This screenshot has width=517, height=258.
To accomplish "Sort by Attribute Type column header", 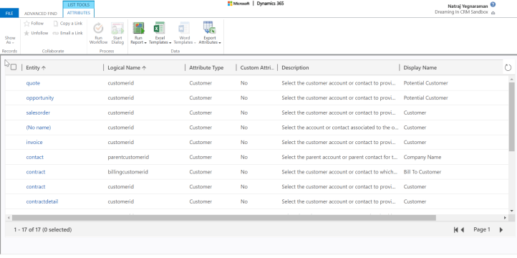I will click(x=206, y=67).
